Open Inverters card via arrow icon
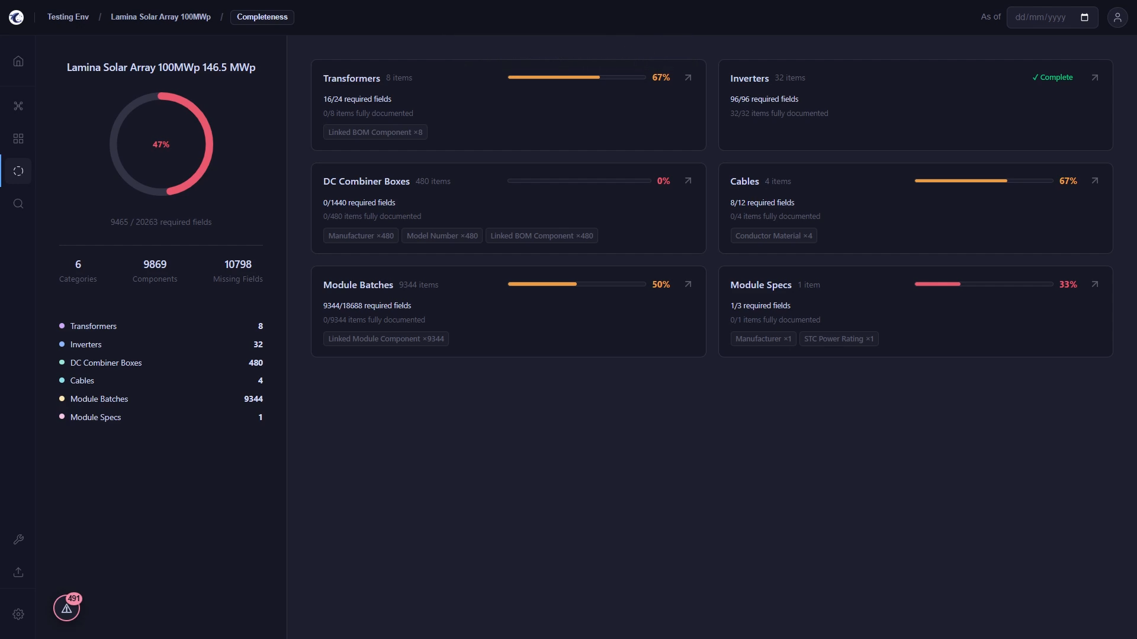 tap(1095, 78)
